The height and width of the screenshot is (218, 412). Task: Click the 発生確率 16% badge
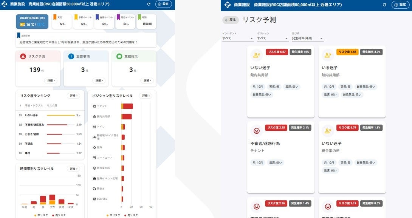(x=300, y=52)
